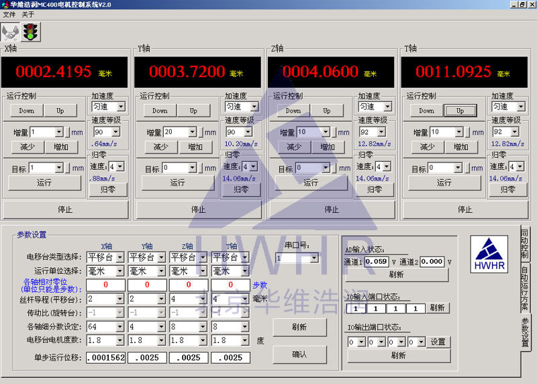
Task: Click the 确认 button in 参数设置
Action: click(x=299, y=354)
